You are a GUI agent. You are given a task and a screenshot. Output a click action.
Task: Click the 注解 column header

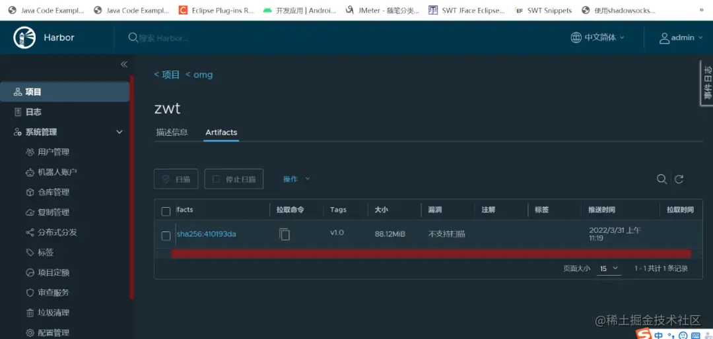click(489, 210)
